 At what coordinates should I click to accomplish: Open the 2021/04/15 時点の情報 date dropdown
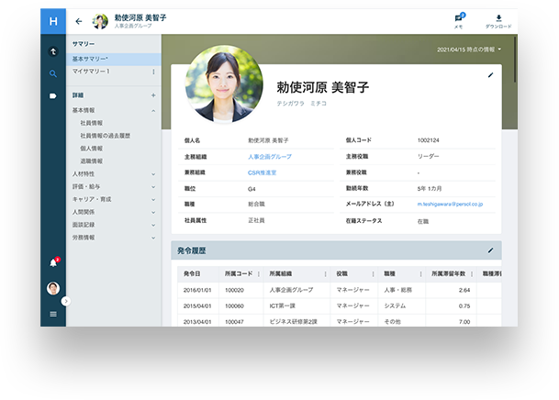pos(469,50)
